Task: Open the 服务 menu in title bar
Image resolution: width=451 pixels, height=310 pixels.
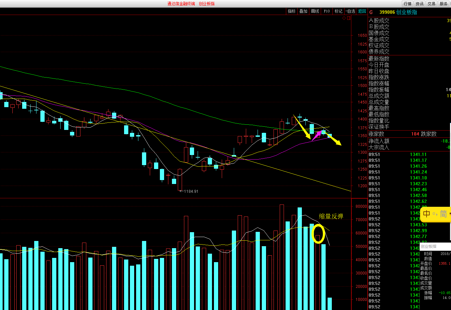Action: 444,4
